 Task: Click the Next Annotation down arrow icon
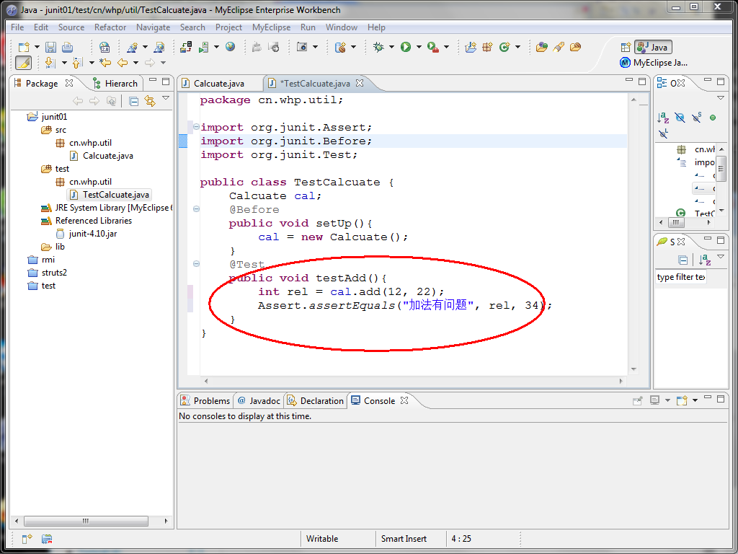coord(50,63)
